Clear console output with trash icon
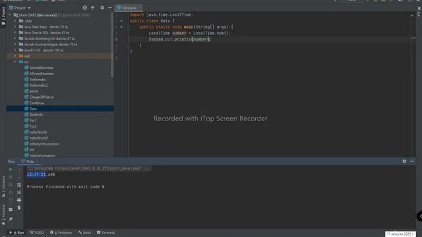The image size is (422, 237). pyautogui.click(x=19, y=208)
